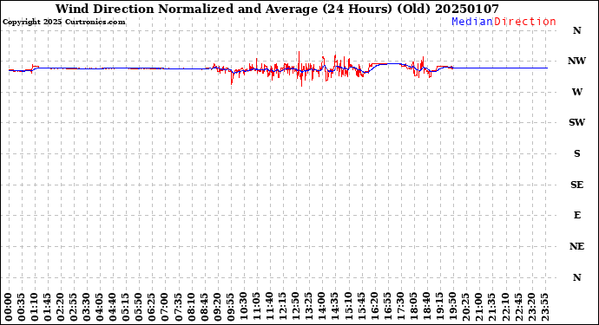Click the 11:05 time label
Image resolution: width=599 pixels, height=325 pixels.
pyautogui.click(x=256, y=308)
